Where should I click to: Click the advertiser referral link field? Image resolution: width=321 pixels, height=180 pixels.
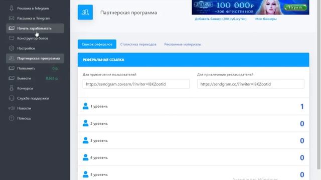pos(251,84)
